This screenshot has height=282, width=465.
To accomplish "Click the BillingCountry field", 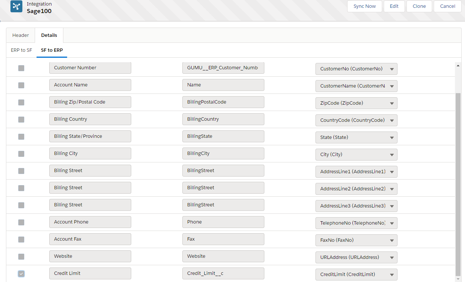I will (x=223, y=119).
